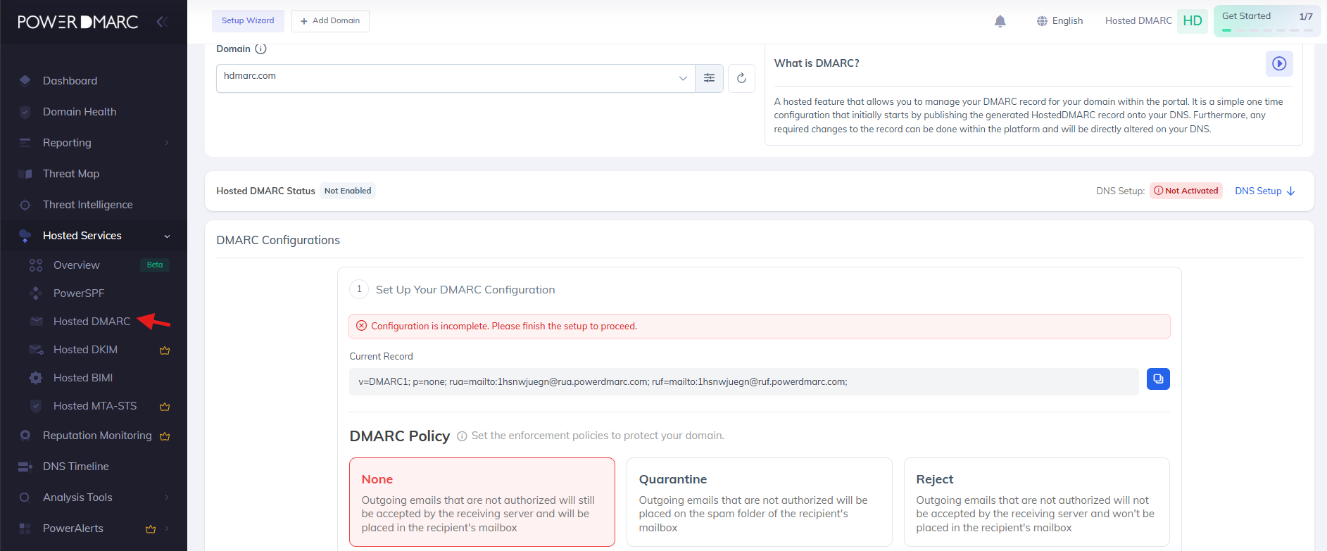The height and width of the screenshot is (551, 1327).
Task: Click the Current Record text field
Action: (744, 382)
